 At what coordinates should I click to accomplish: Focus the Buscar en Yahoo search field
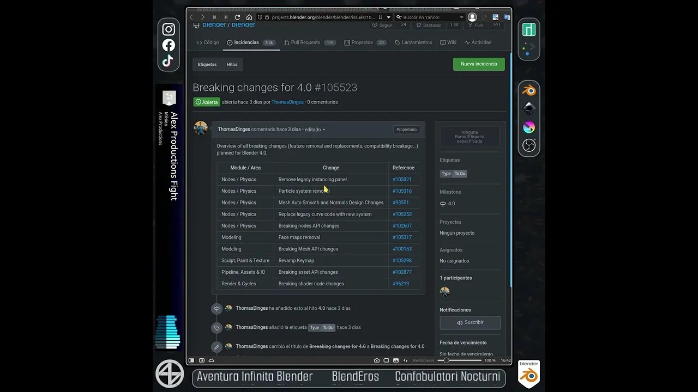[430, 17]
